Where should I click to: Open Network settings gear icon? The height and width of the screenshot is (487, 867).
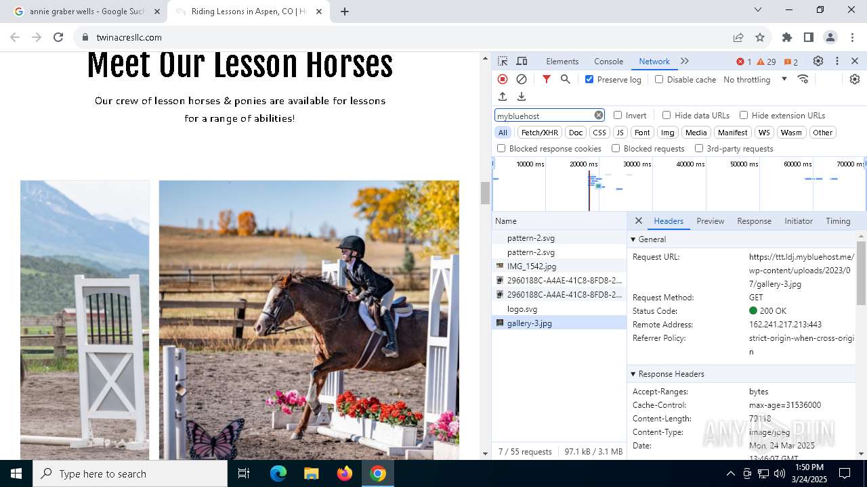855,79
